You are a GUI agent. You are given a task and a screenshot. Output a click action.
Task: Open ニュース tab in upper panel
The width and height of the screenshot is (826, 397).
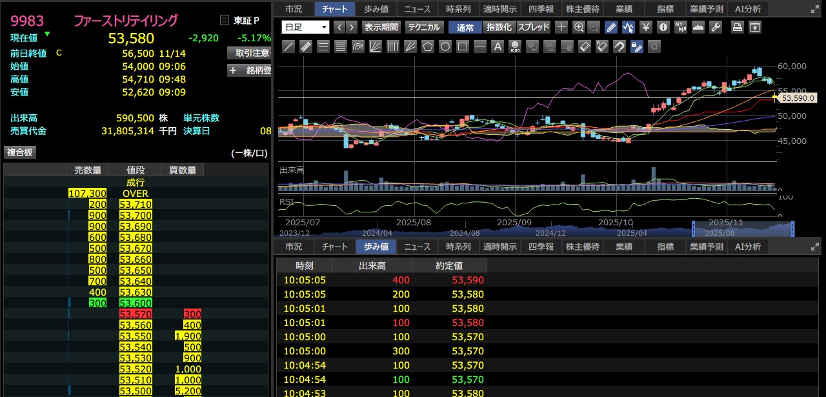click(418, 9)
